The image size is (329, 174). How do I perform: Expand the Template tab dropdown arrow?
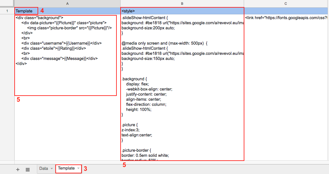pyautogui.click(x=78, y=168)
